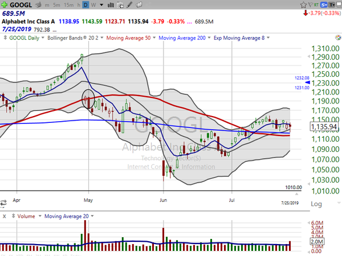Click the swap arrows icon below chart

[x=4, y=201]
